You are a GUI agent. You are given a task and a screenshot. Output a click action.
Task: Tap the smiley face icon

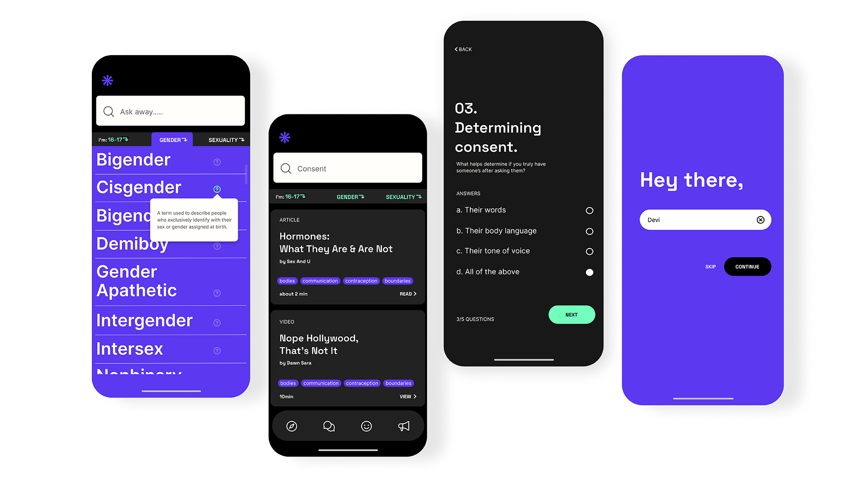pyautogui.click(x=367, y=425)
